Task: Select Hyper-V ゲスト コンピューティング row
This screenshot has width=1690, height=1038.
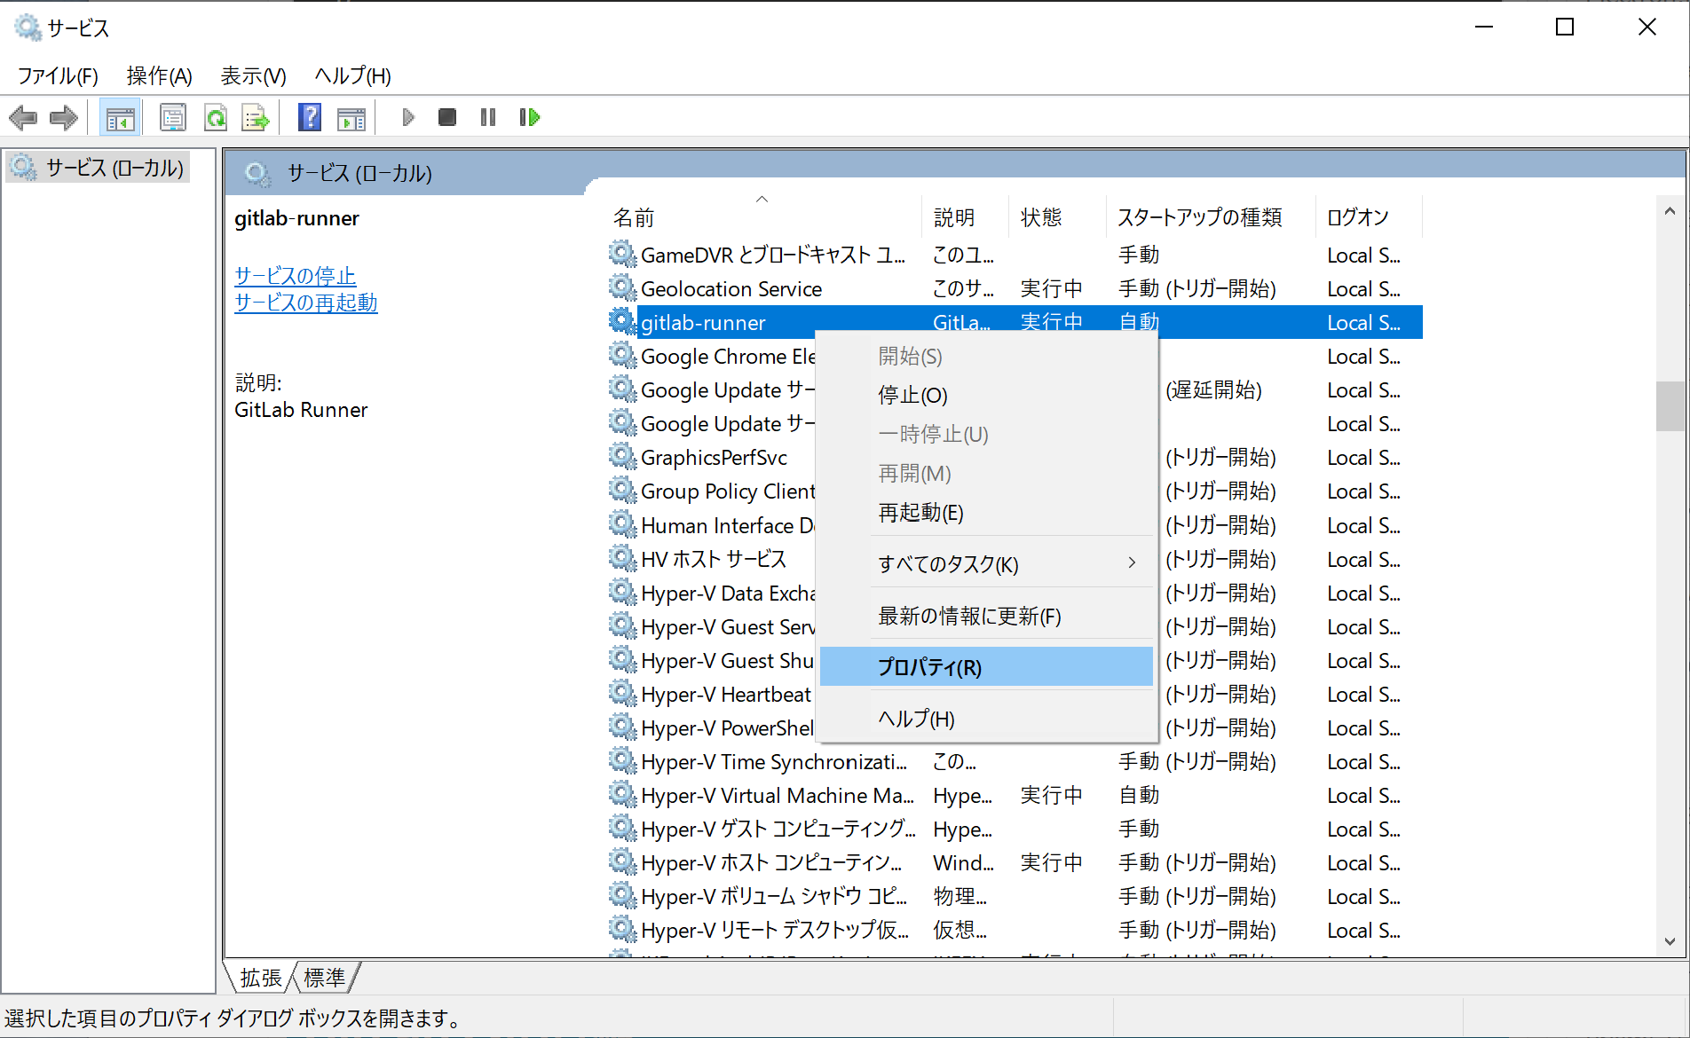Action: pos(1015,829)
